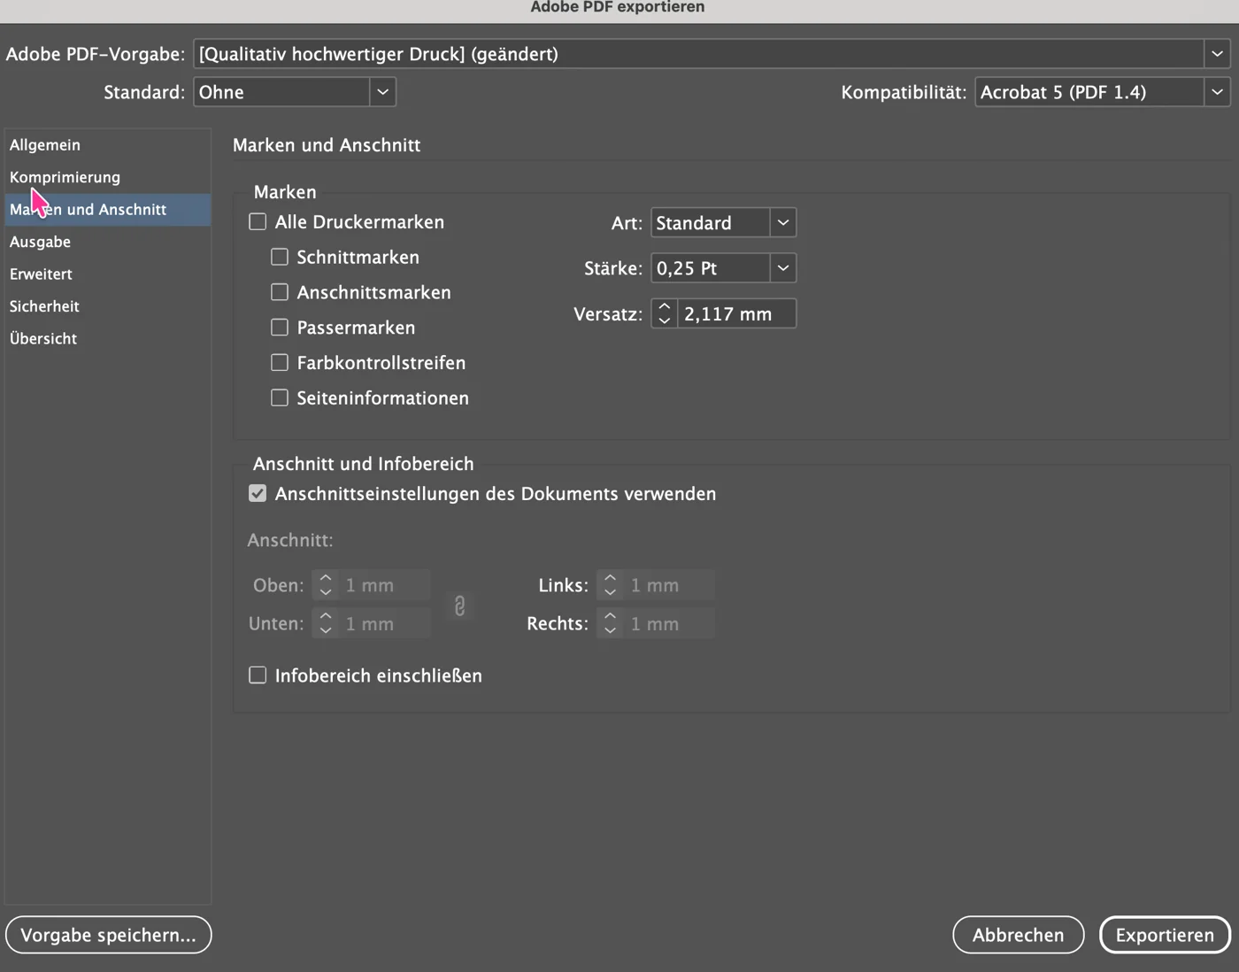Check the Passermarken option
Screen dimensions: 1239x972
pyautogui.click(x=280, y=328)
